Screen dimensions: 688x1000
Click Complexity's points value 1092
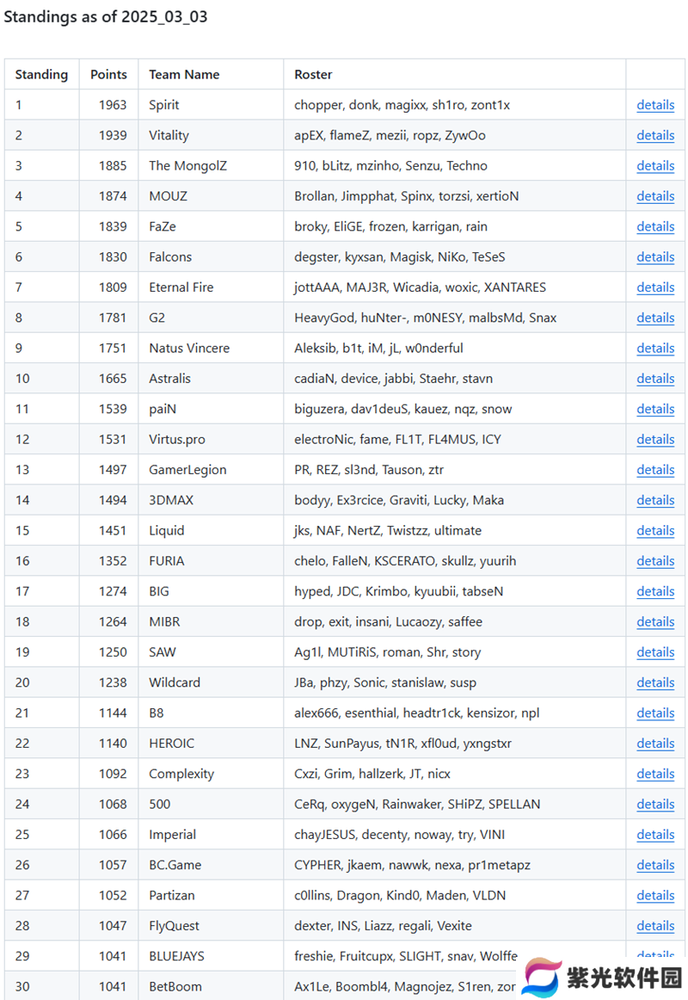pyautogui.click(x=113, y=774)
